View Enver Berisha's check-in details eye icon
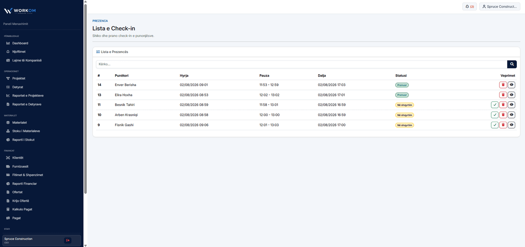 512,85
